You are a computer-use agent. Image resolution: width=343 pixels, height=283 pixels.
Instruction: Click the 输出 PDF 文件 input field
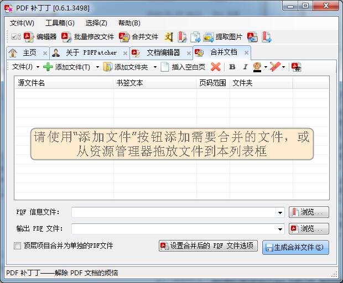coord(174,229)
